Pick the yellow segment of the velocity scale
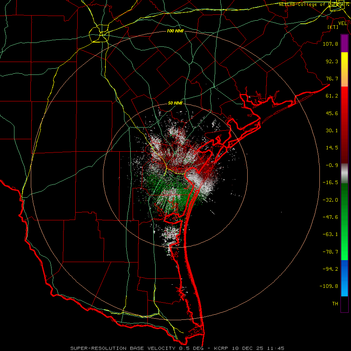The image size is (351, 351). [x=344, y=69]
